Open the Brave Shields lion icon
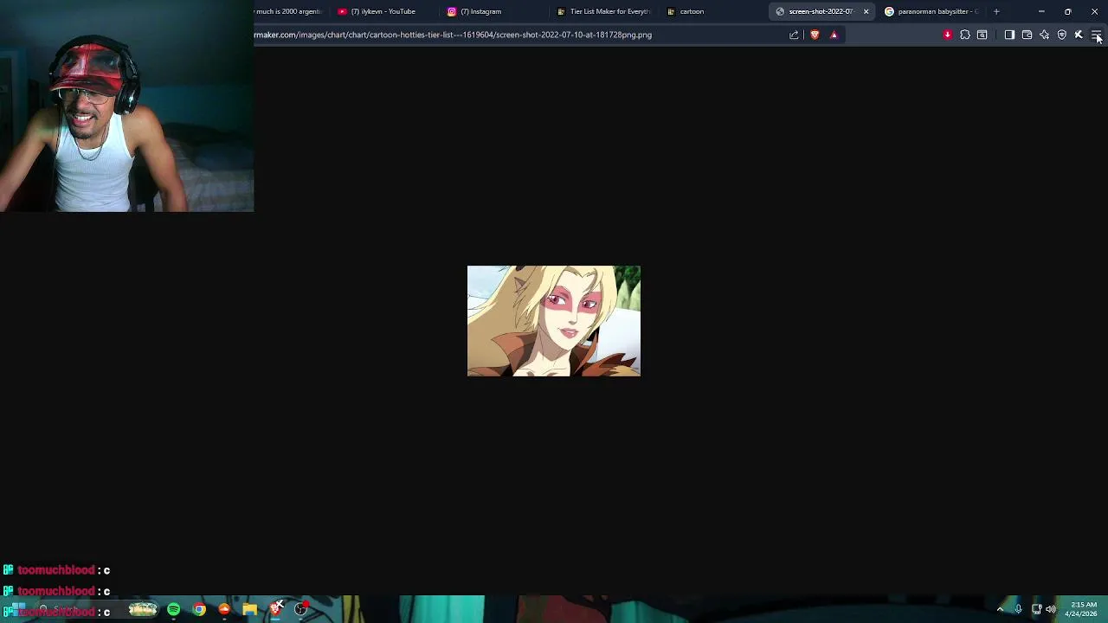This screenshot has width=1108, height=623. coord(815,35)
